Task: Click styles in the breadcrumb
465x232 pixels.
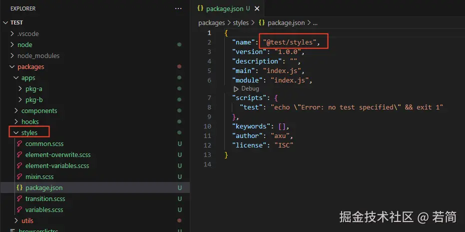Action: (x=241, y=23)
